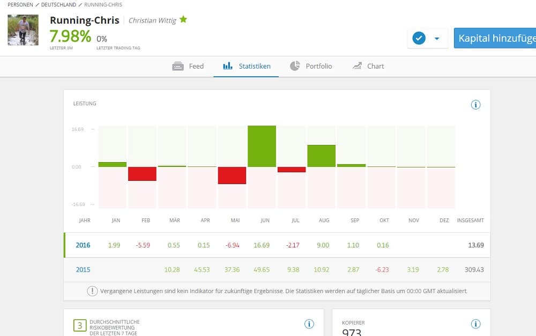Click the green favorite star icon
The width and height of the screenshot is (536, 336).
(x=183, y=20)
